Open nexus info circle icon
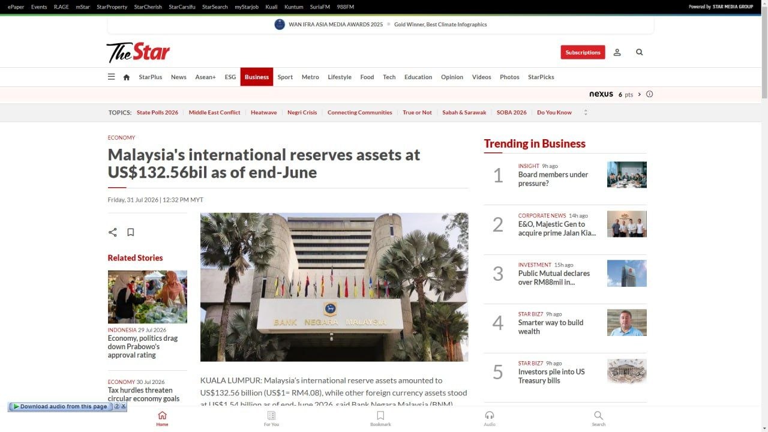This screenshot has width=768, height=432. click(x=649, y=94)
